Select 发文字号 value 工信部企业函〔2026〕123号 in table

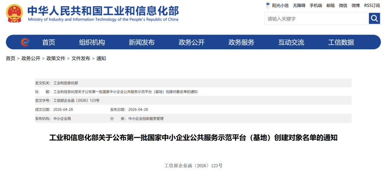(x=76, y=100)
